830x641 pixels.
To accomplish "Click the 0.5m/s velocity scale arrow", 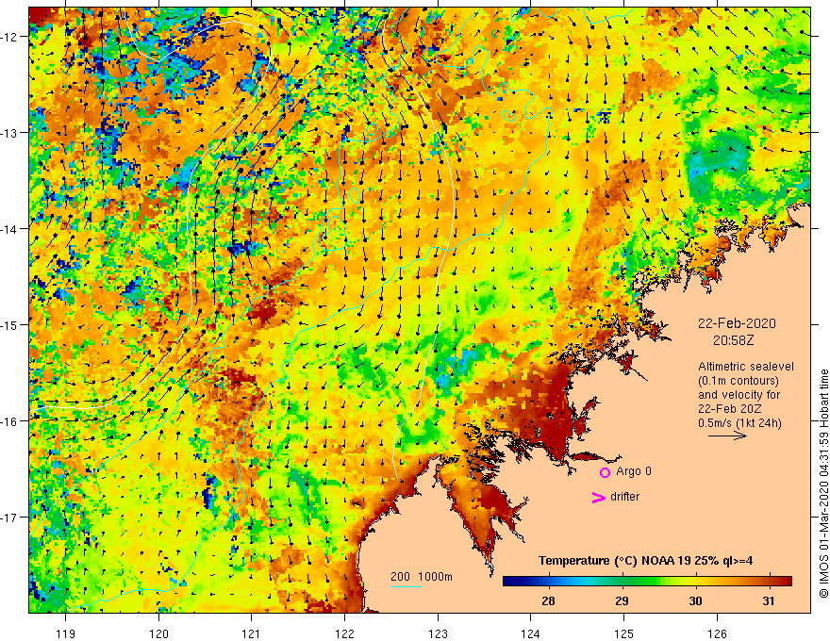I will tap(727, 436).
